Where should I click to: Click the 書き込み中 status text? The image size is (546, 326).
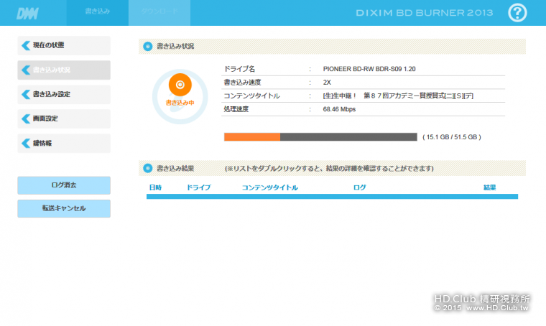click(x=180, y=103)
